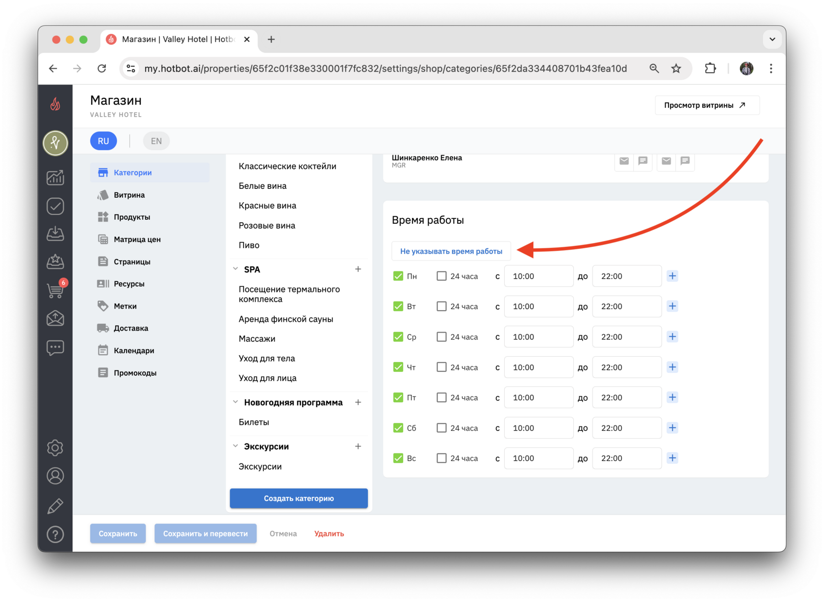Open shopping cart icon with badge 6
The width and height of the screenshot is (824, 602).
55,289
